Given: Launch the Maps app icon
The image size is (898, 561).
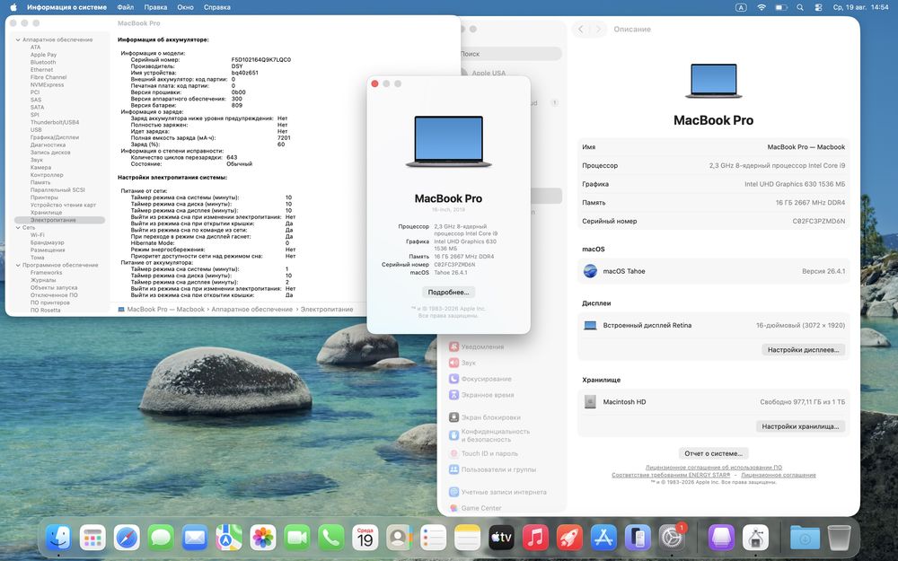Looking at the screenshot, I should point(228,538).
